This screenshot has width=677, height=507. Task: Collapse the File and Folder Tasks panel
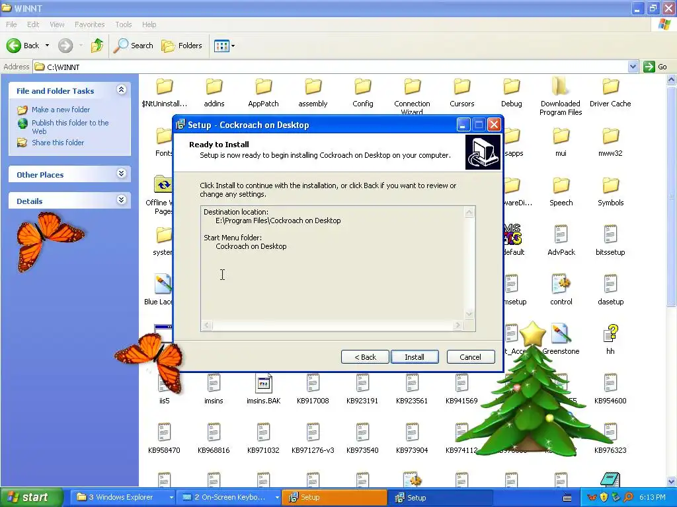point(122,90)
